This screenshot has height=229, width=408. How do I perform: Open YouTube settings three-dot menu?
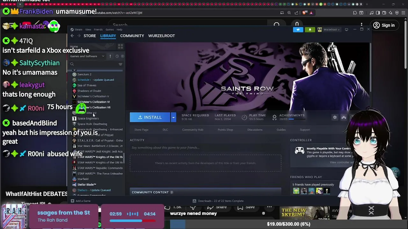coord(361,25)
